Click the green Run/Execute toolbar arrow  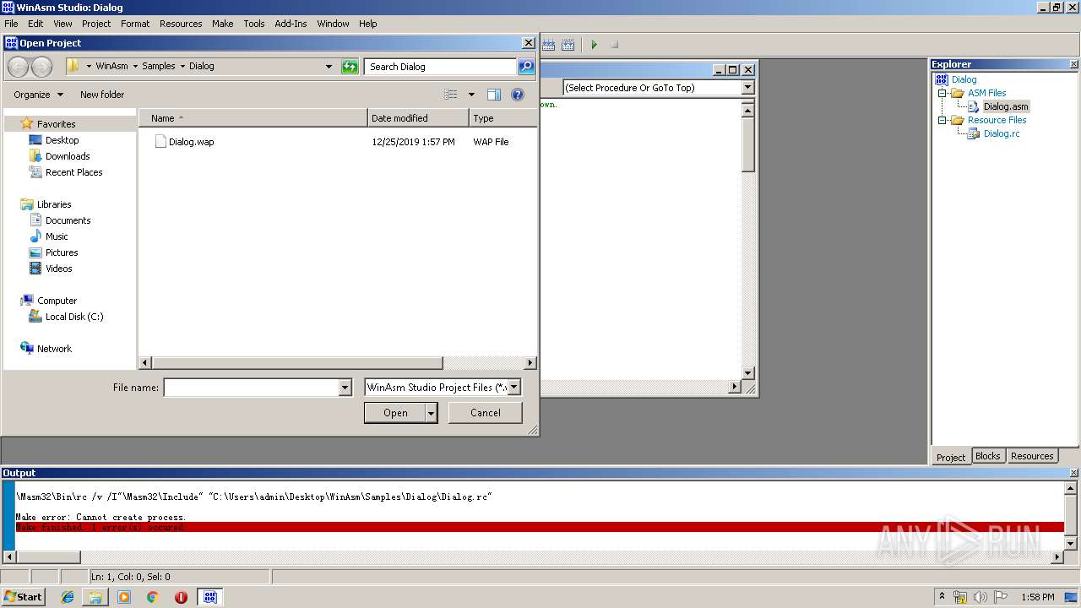594,45
